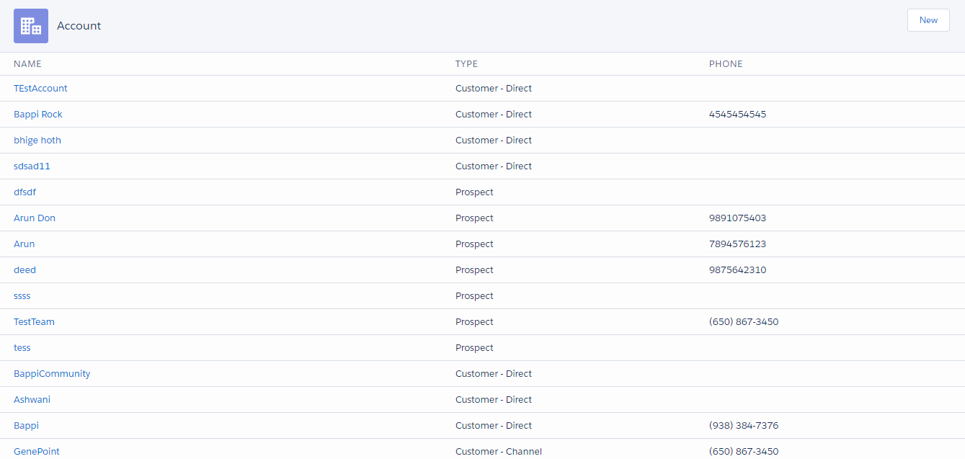Screen dimensions: 965x459
Task: Select phone number 9875642310
Action: tap(737, 270)
